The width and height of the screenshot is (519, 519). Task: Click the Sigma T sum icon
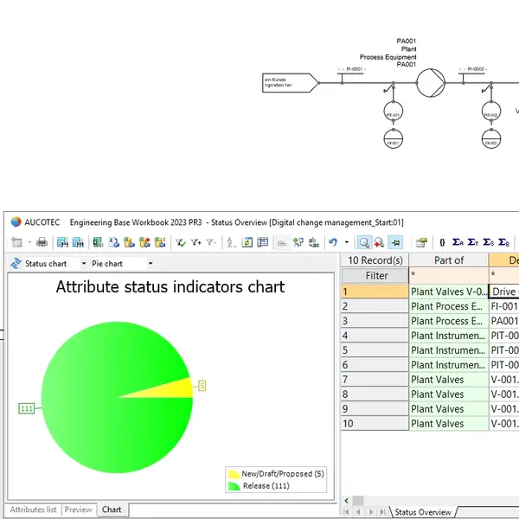473,243
